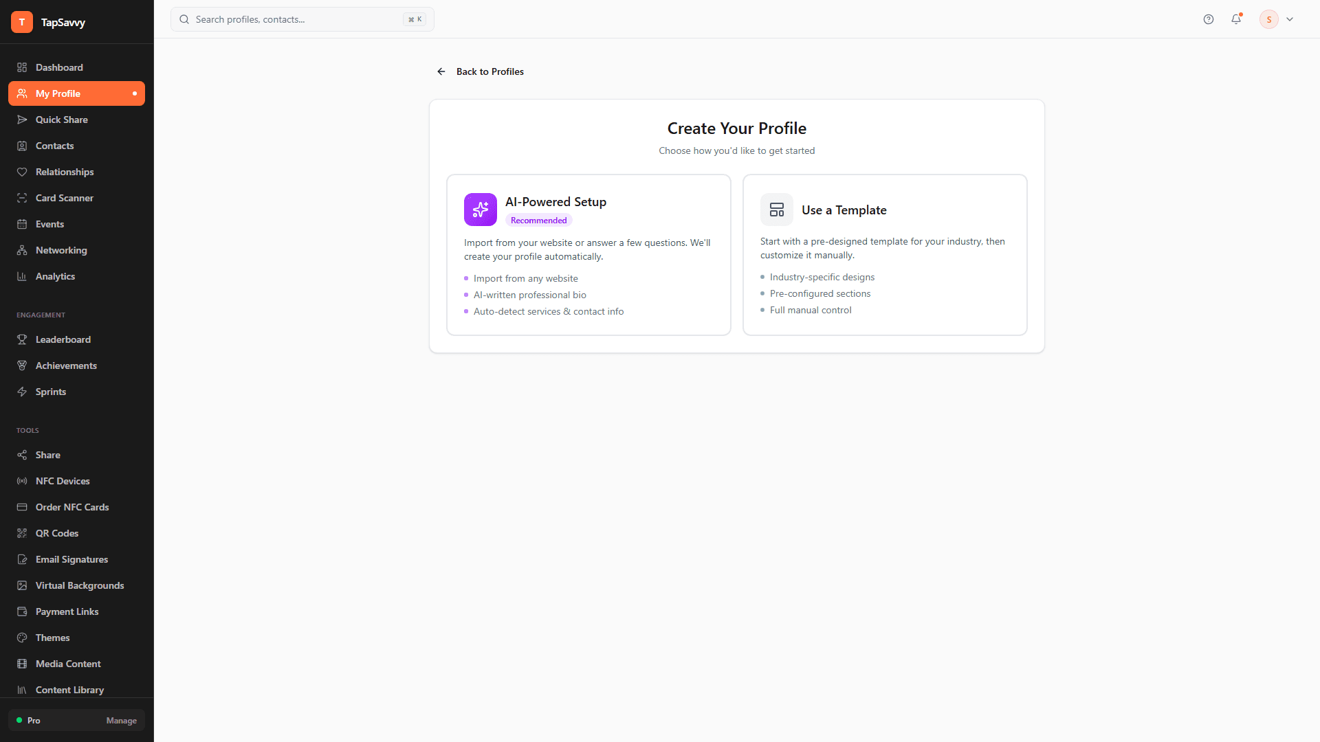Choose the AI-Powered Setup option
The width and height of the screenshot is (1320, 742).
pos(588,254)
